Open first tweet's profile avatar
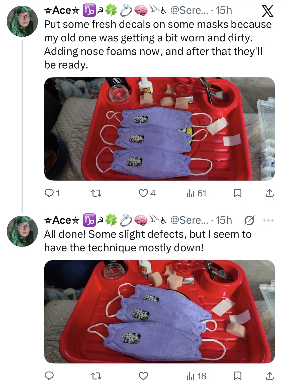 [x=22, y=21]
